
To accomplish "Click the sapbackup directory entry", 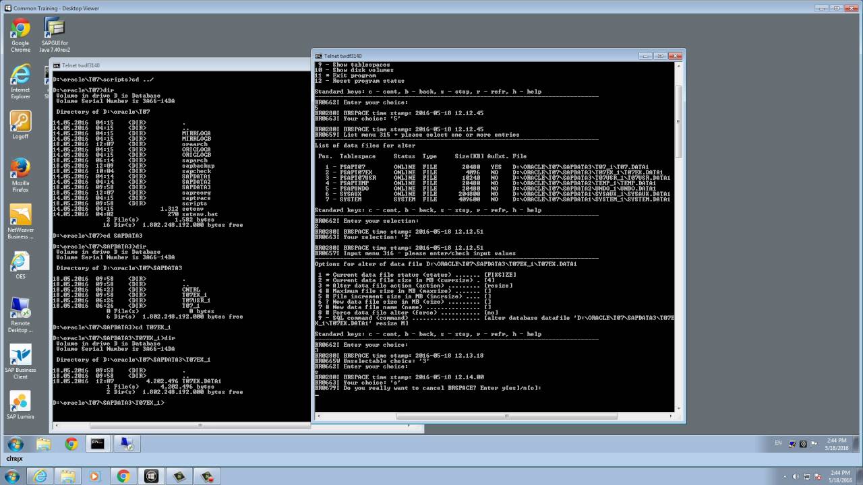I will coord(134,166).
